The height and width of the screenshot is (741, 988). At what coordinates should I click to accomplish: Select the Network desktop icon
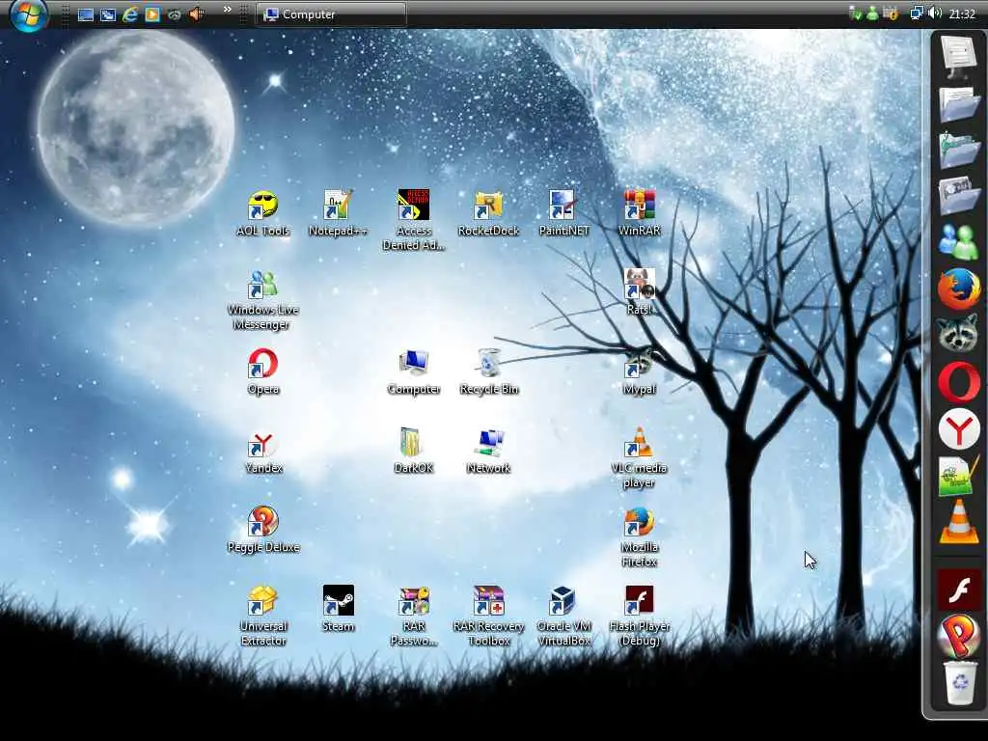[x=489, y=452]
